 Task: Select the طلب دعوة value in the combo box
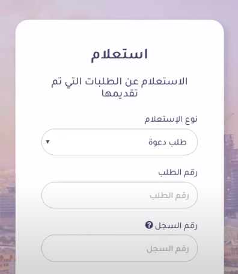(x=168, y=142)
